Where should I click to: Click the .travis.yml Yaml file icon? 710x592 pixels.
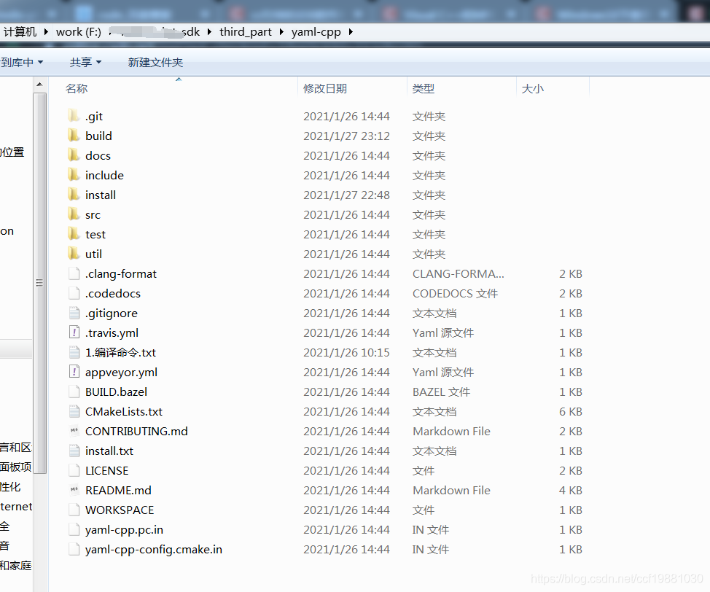pyautogui.click(x=74, y=332)
